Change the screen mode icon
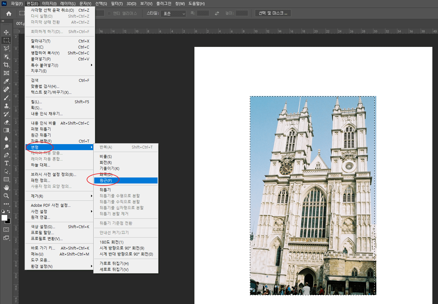The height and width of the screenshot is (304, 438). pyautogui.click(x=6, y=238)
